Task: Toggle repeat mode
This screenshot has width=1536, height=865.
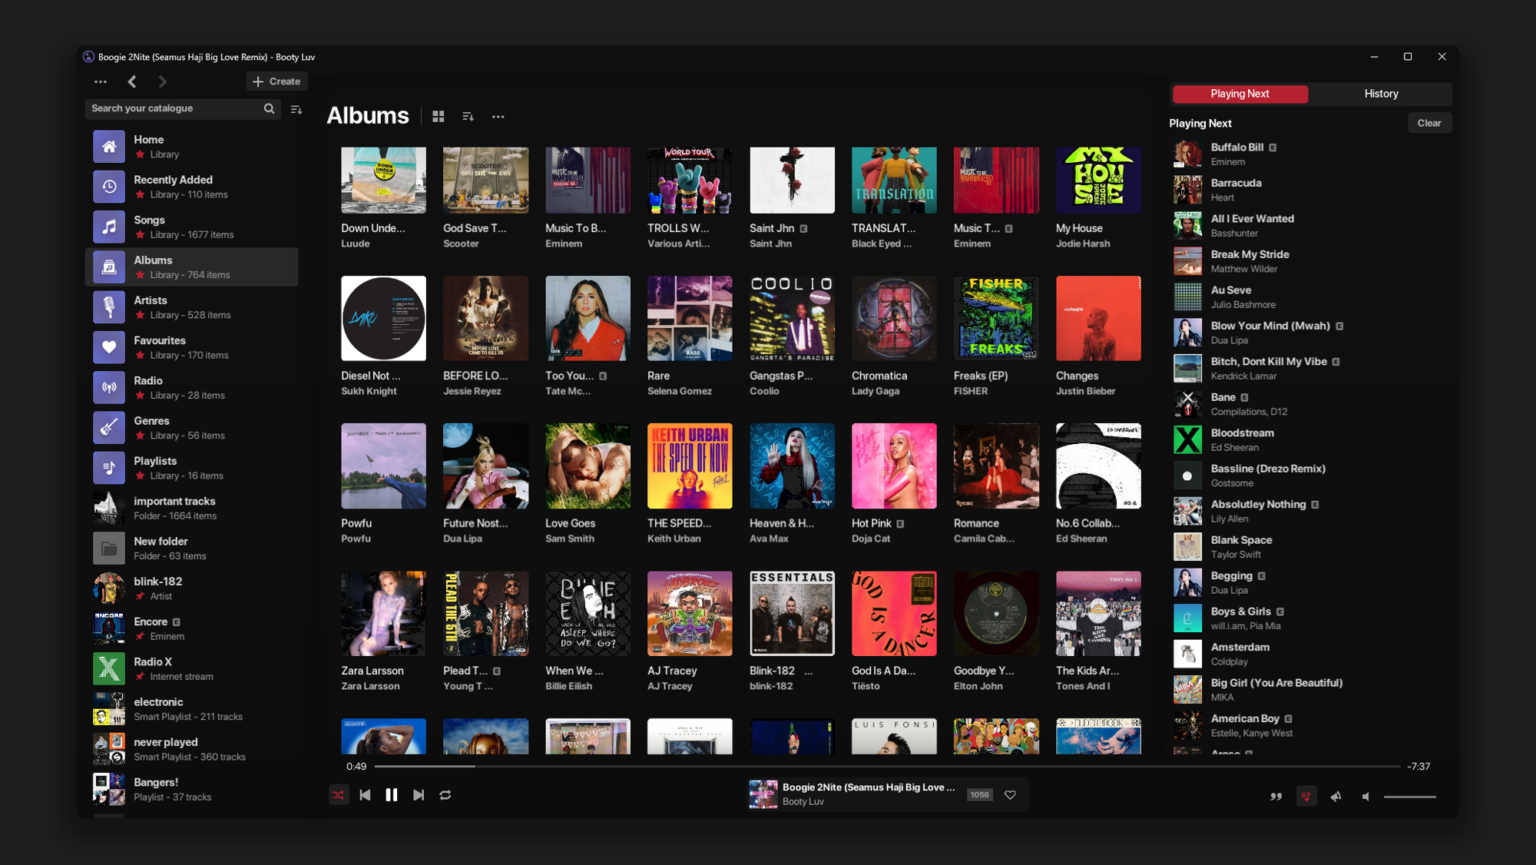Action: (445, 795)
